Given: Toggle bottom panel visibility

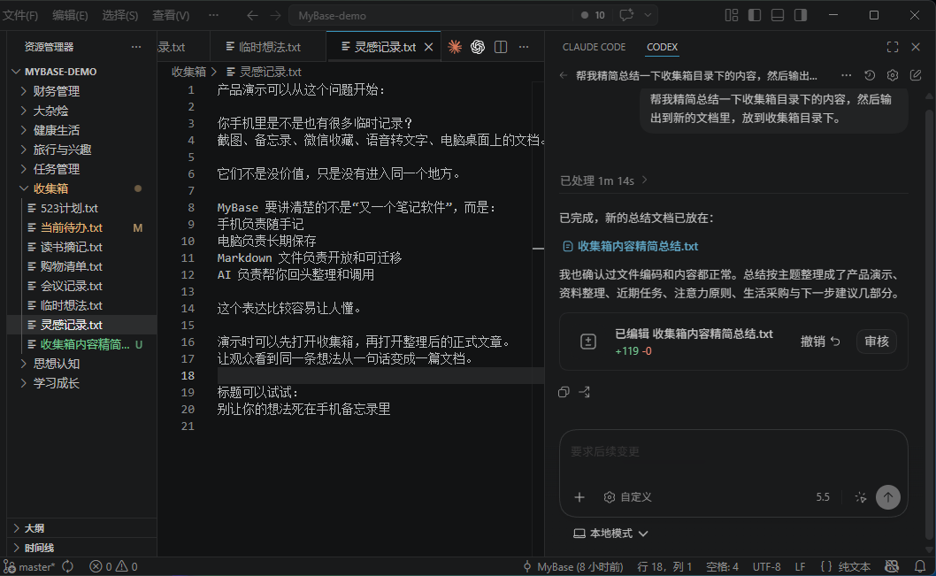Looking at the screenshot, I should tap(778, 15).
